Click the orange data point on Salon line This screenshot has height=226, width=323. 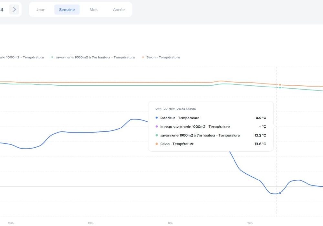(280, 85)
